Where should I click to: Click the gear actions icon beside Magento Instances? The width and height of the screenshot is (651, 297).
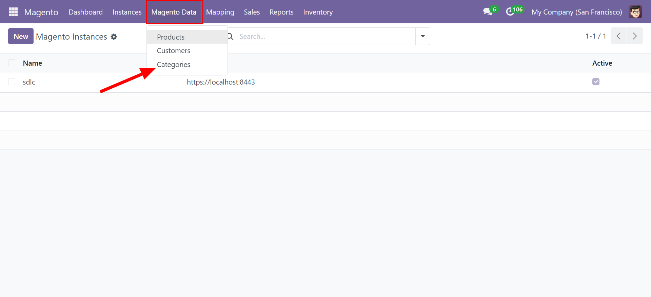pos(114,37)
